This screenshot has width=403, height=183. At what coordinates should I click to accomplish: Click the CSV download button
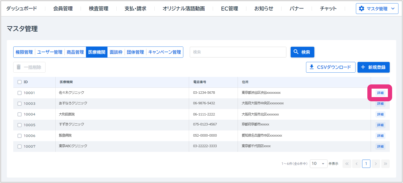(330, 67)
